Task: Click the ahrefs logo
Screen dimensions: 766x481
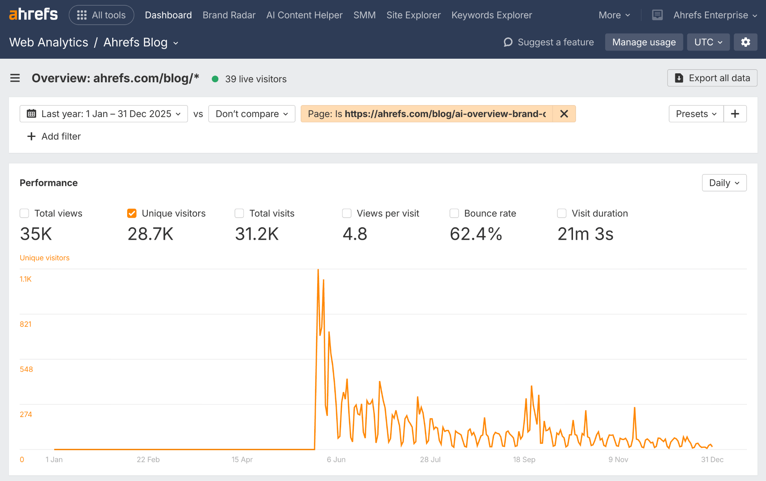Action: [33, 14]
